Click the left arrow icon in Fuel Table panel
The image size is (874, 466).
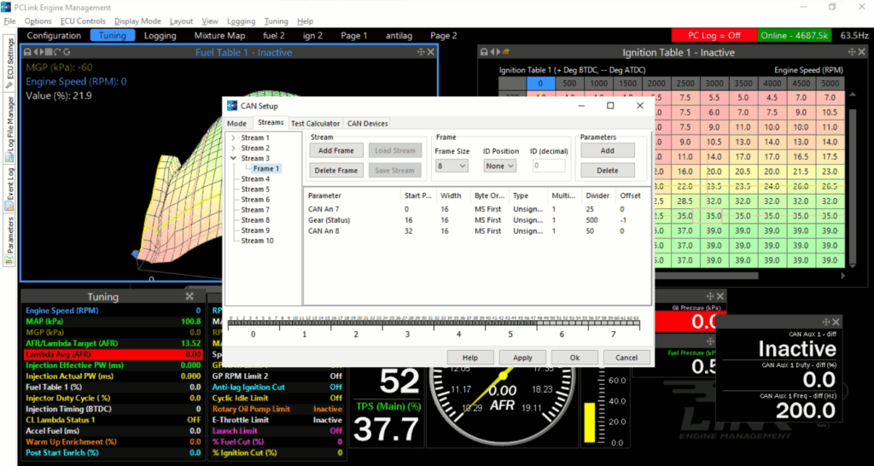36,52
